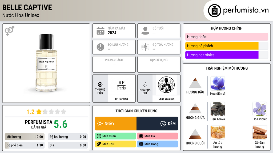The image size is (273, 153).
Task: Click the perfumista.vn site name
Action: 246,10
